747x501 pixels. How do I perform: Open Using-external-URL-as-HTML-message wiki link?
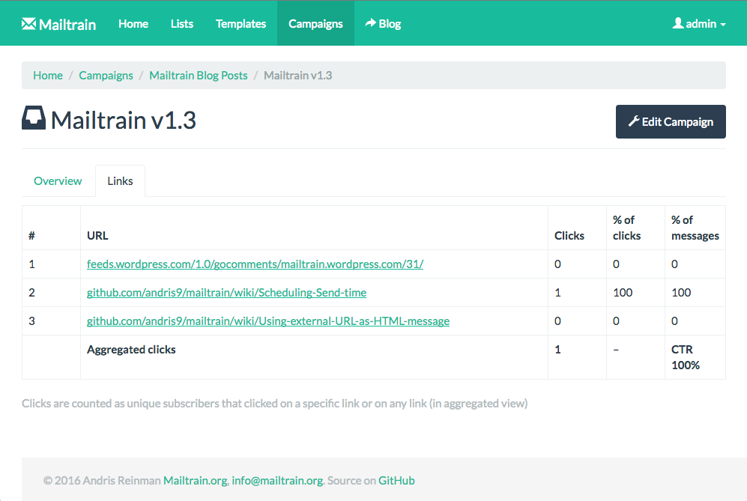(x=267, y=321)
